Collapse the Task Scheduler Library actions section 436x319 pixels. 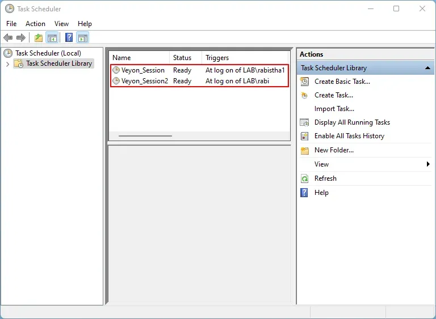(427, 68)
